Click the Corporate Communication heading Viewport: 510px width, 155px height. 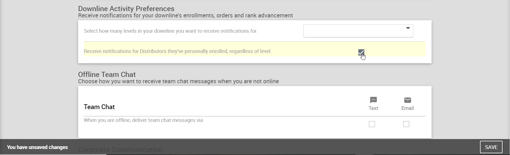tap(120, 150)
